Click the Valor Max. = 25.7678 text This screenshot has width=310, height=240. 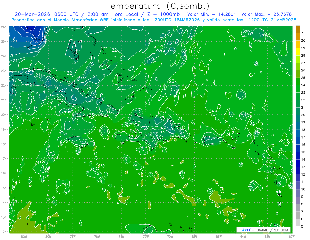[x=266, y=14]
